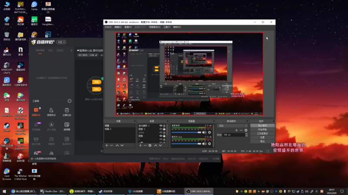The width and height of the screenshot is (348, 195).
Task: Open the room manager assistant tool icon
Action: click(x=51, y=112)
